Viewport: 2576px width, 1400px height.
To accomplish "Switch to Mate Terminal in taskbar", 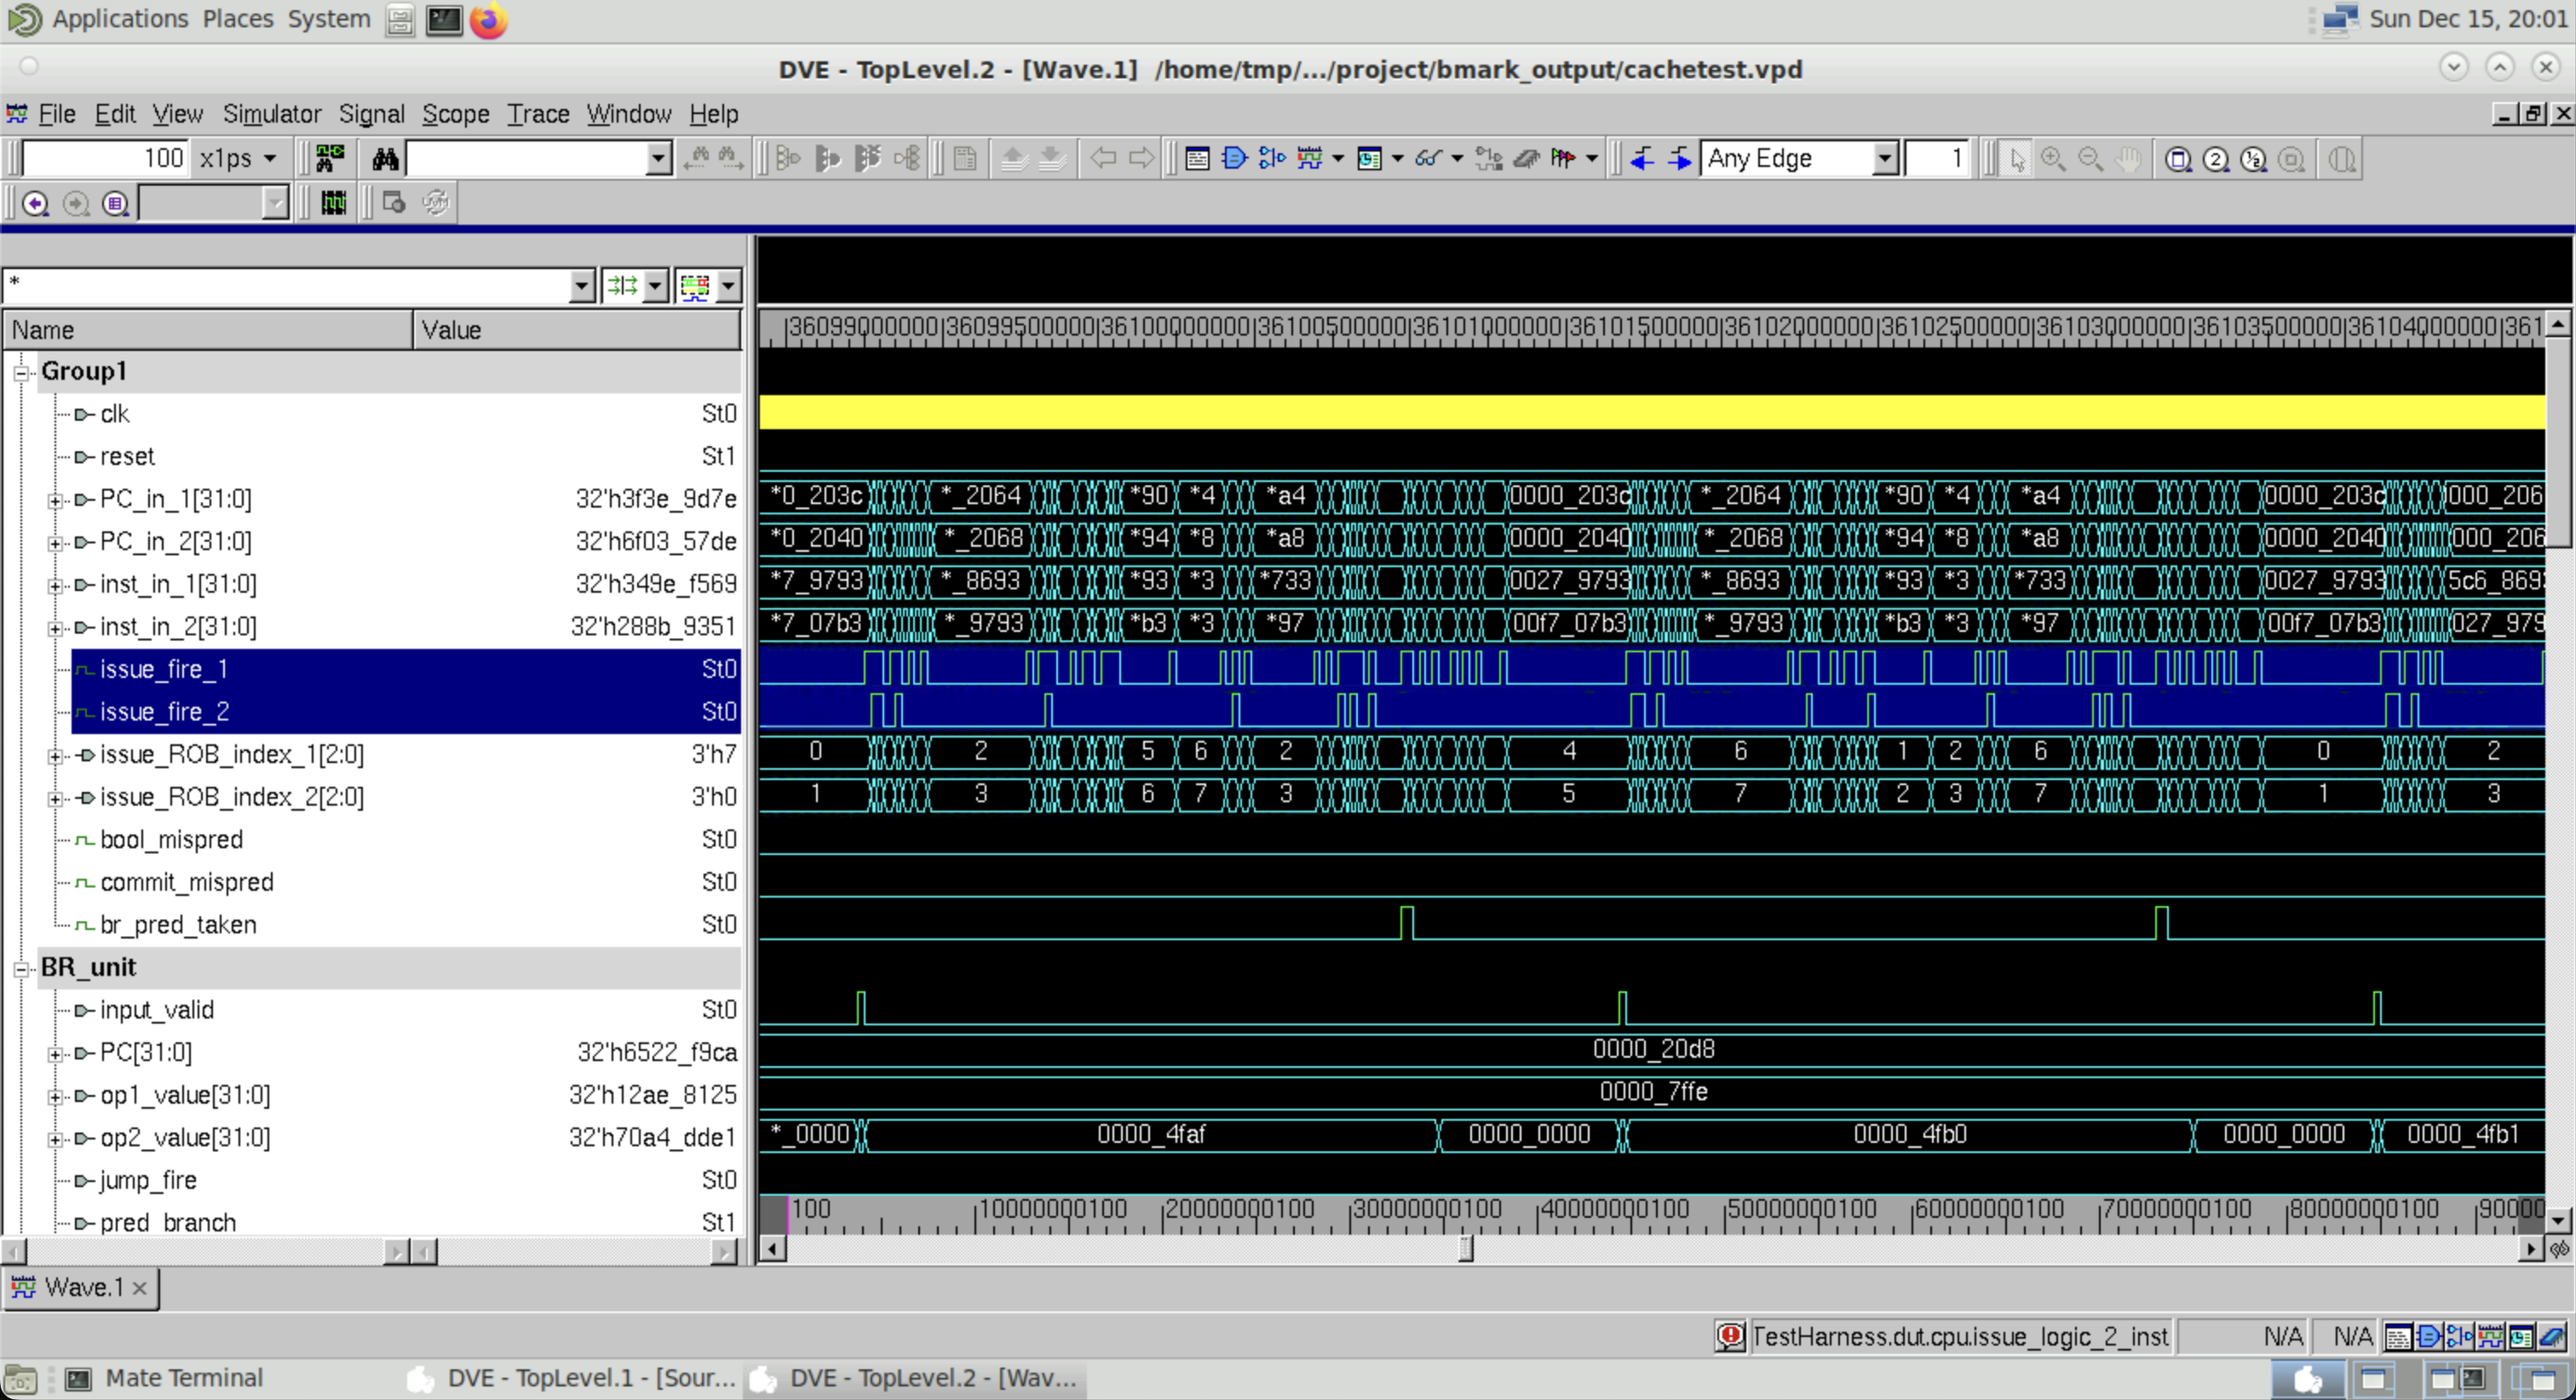I will [x=165, y=1378].
